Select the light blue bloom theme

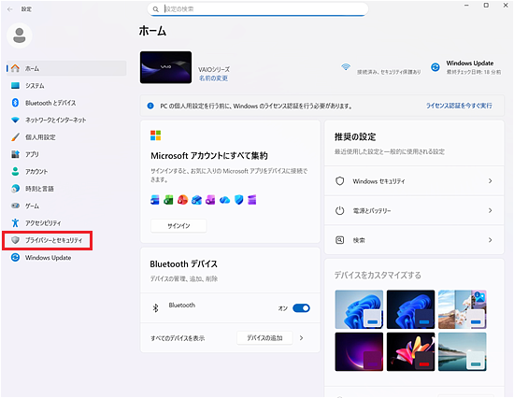pos(359,309)
